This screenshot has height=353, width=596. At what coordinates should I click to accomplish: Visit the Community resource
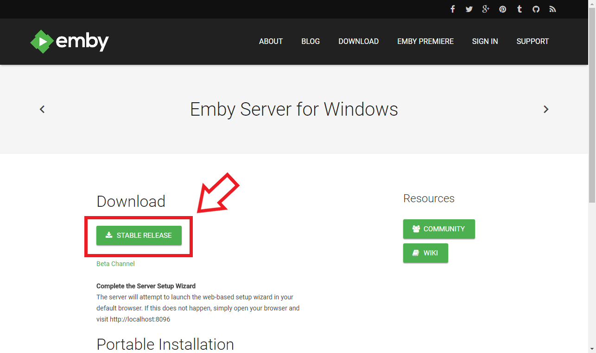(x=439, y=229)
